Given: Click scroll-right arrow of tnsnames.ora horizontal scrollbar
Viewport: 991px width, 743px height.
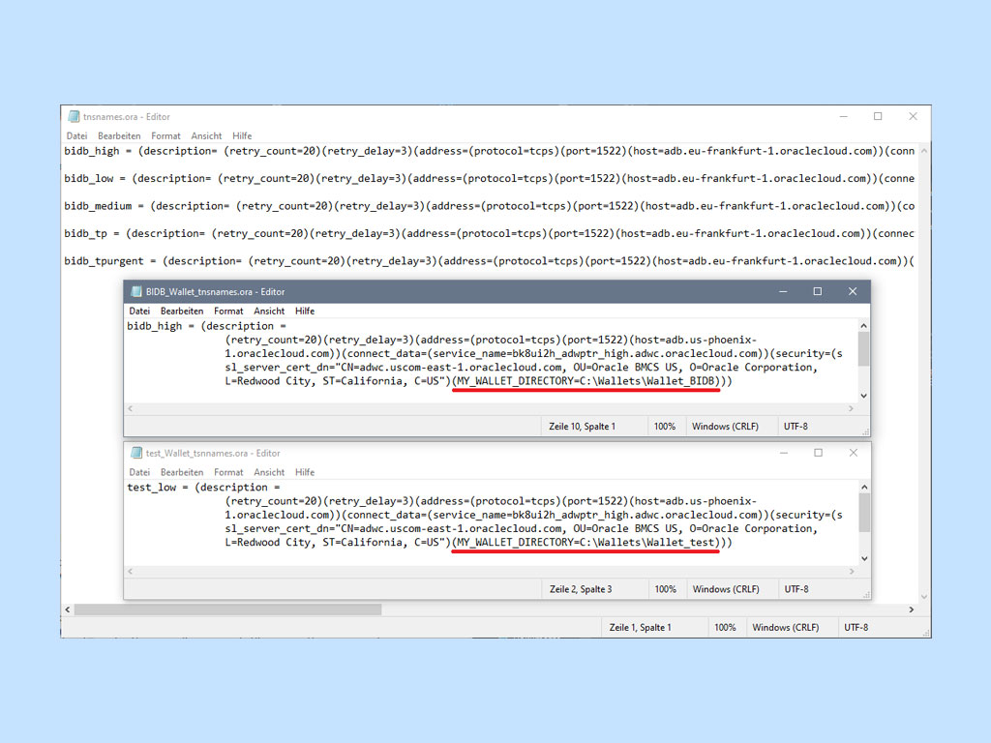Looking at the screenshot, I should pyautogui.click(x=912, y=609).
